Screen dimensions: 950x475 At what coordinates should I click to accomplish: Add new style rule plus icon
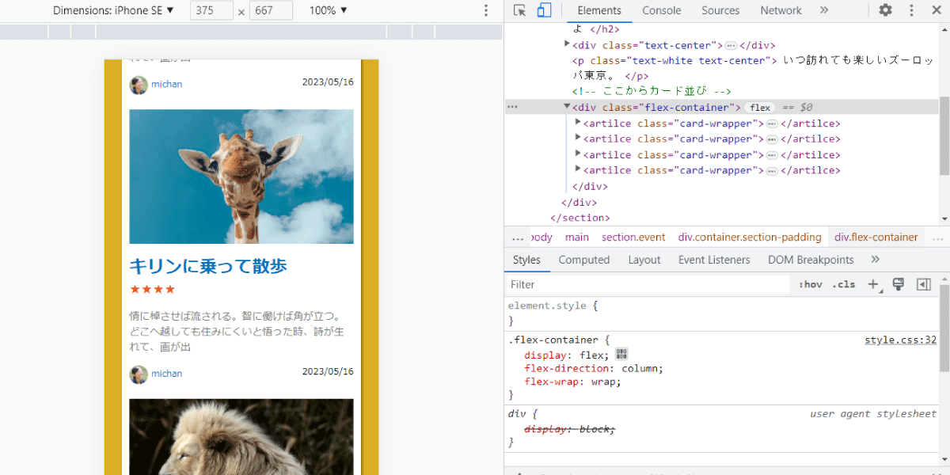[x=874, y=284]
